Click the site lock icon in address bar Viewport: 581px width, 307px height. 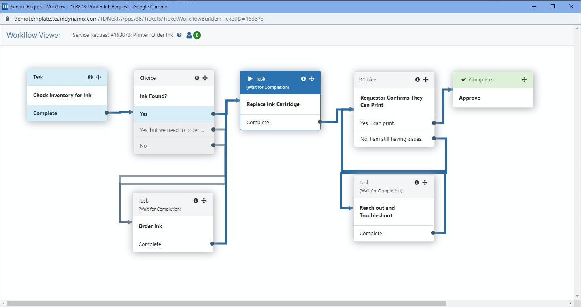7,19
